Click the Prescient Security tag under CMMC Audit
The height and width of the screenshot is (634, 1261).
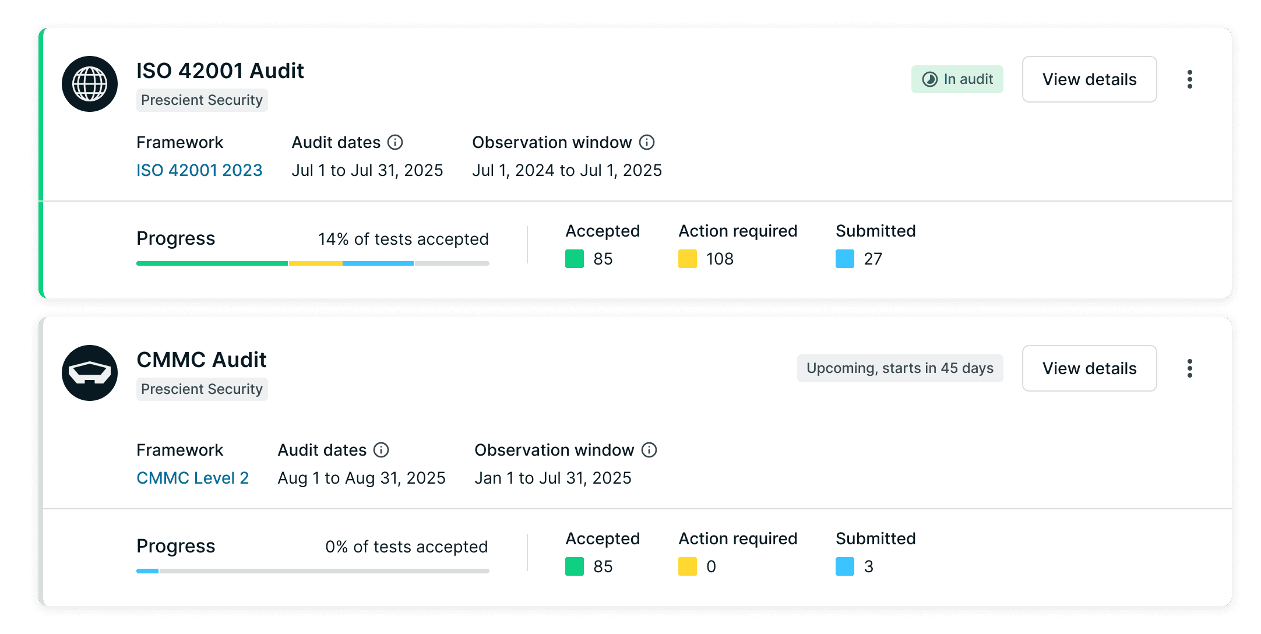point(202,389)
